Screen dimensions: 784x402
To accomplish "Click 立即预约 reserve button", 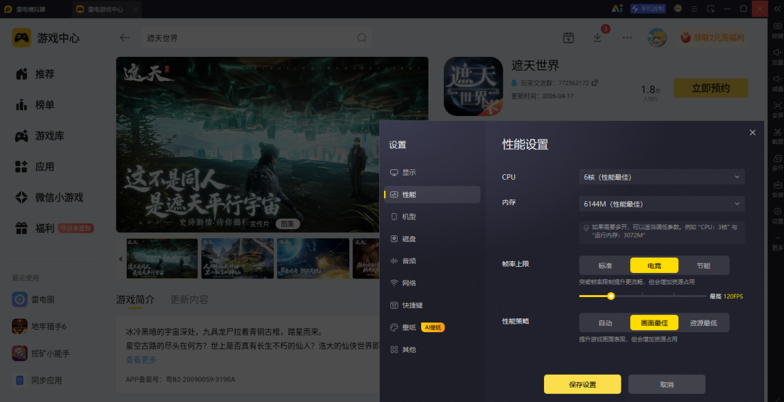I will click(711, 88).
